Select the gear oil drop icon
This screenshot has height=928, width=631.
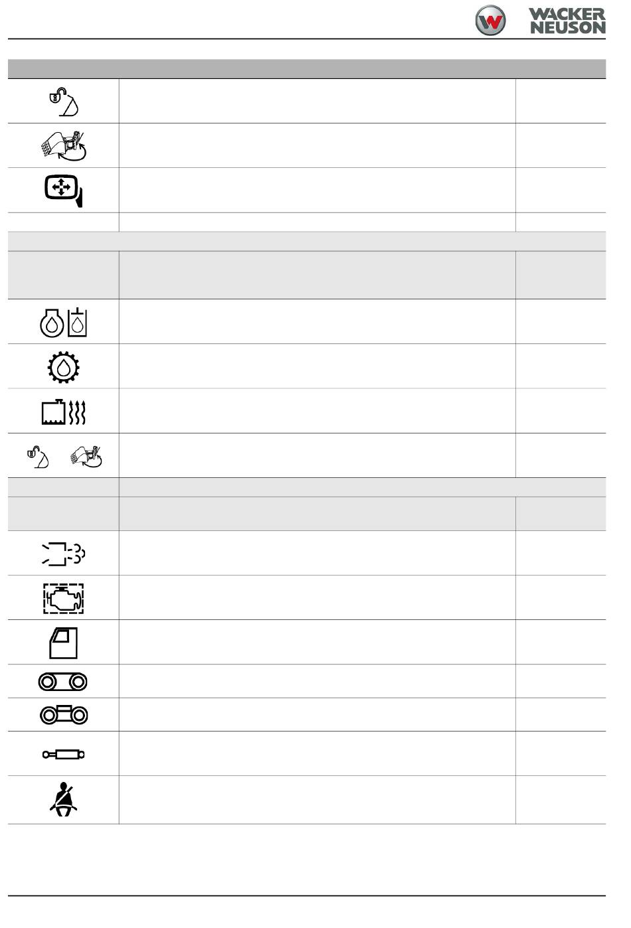[64, 366]
